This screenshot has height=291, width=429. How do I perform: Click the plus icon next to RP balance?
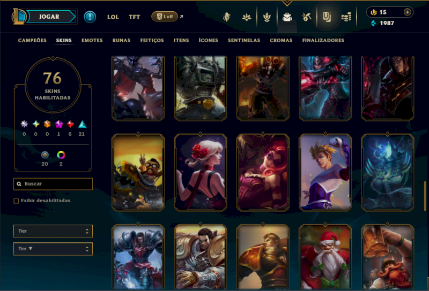pos(408,12)
